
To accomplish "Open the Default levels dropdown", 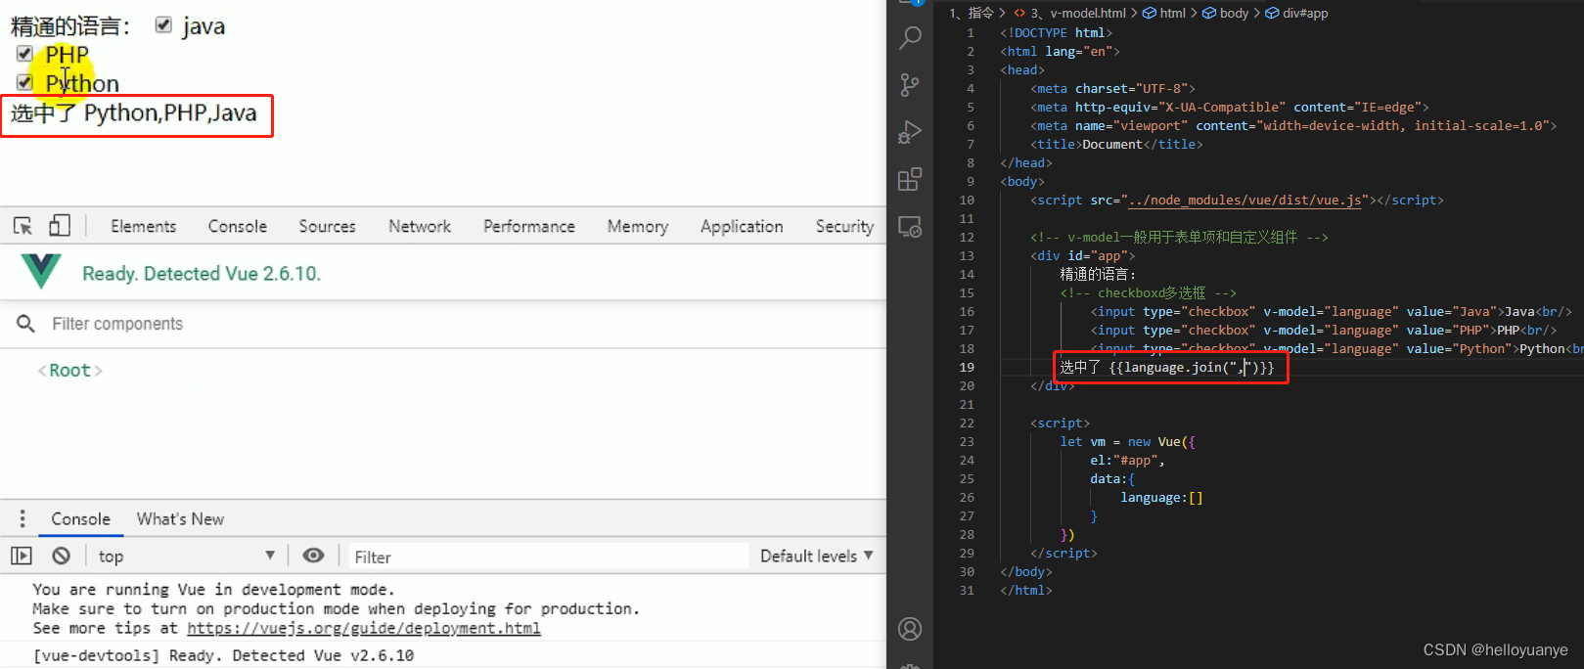I will [817, 556].
